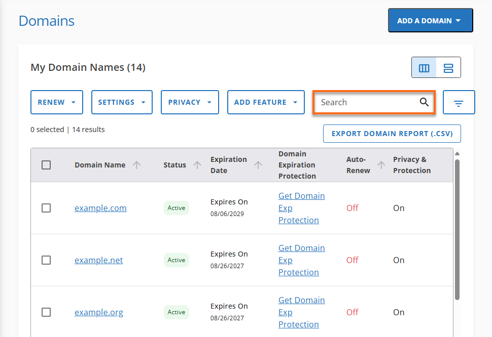Check the example.com row checkbox
492x337 pixels.
(x=46, y=208)
